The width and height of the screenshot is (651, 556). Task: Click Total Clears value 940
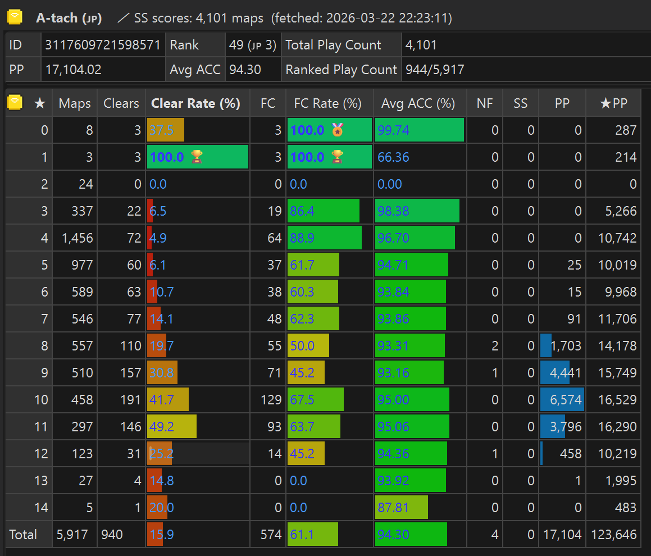coord(112,535)
